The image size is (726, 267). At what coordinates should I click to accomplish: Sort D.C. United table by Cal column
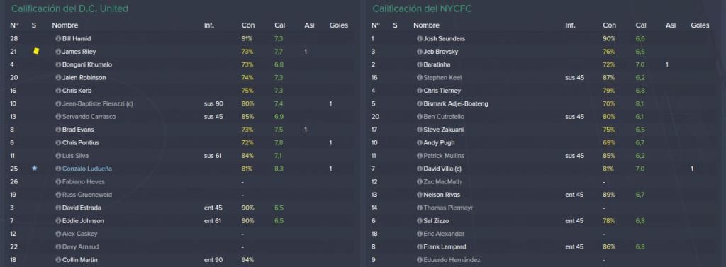(x=279, y=25)
